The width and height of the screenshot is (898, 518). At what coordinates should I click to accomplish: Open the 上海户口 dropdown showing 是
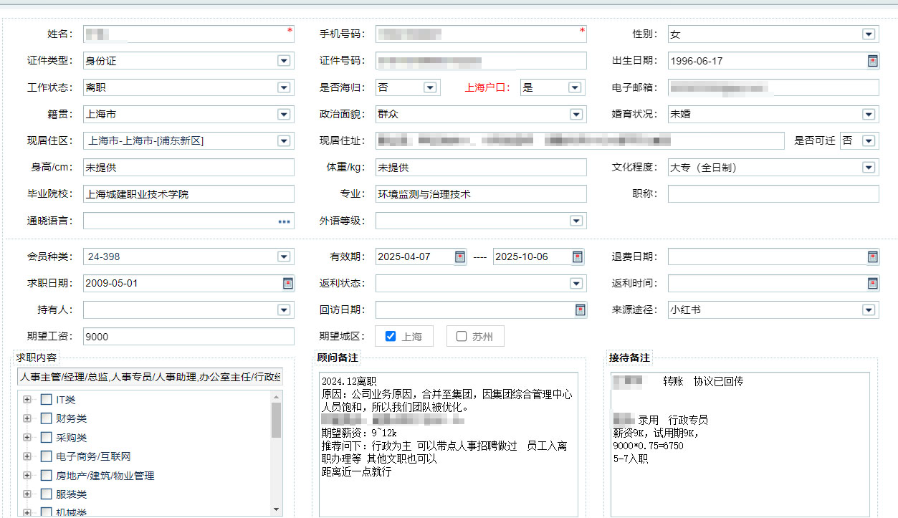[x=575, y=87]
